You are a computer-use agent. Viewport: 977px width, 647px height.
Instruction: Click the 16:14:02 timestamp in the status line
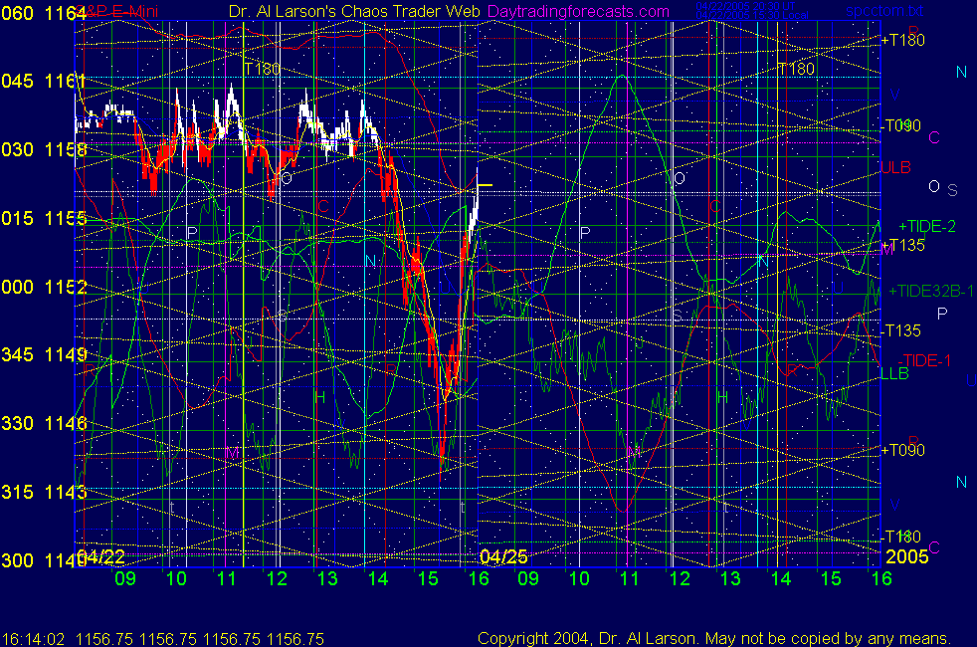click(33, 639)
